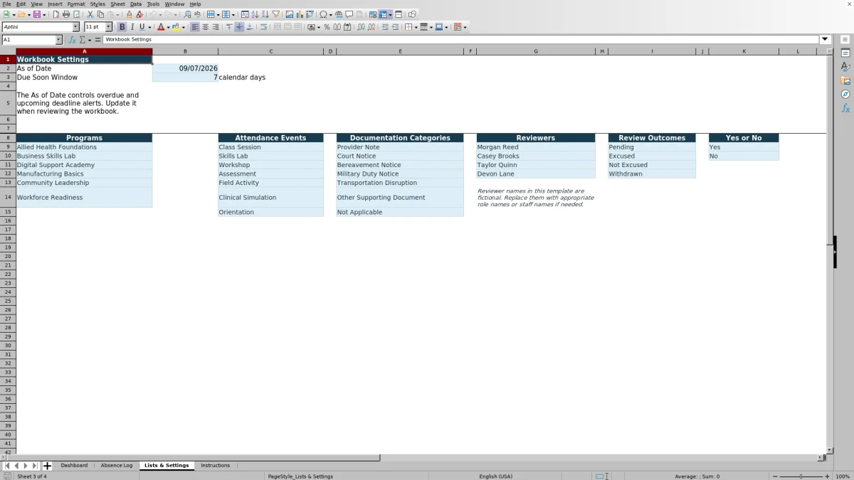This screenshot has width=854, height=480.
Task: Apply the font color red swatch
Action: [160, 27]
